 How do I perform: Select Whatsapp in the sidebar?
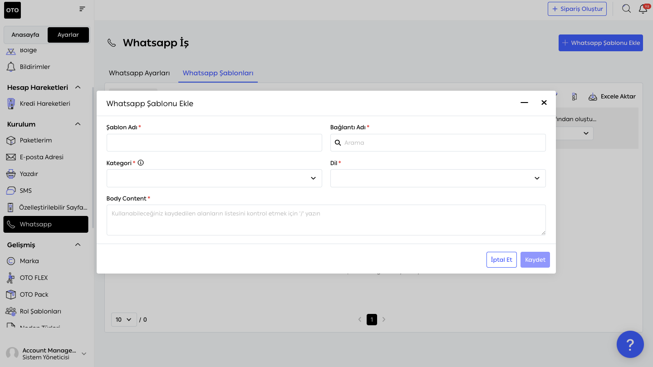(46, 224)
